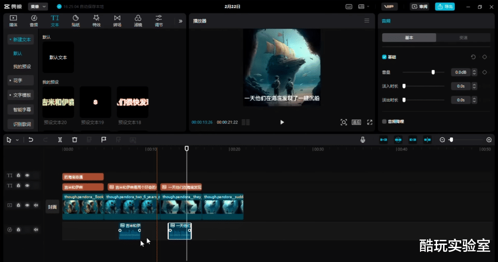This screenshot has width=498, height=262.
Task: Step the 淡出时长 value stepper
Action: (474, 100)
